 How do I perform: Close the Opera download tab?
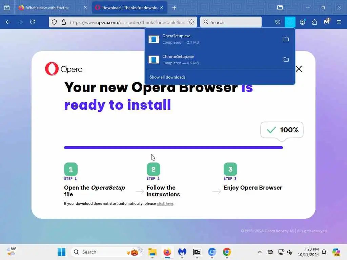coord(162,7)
